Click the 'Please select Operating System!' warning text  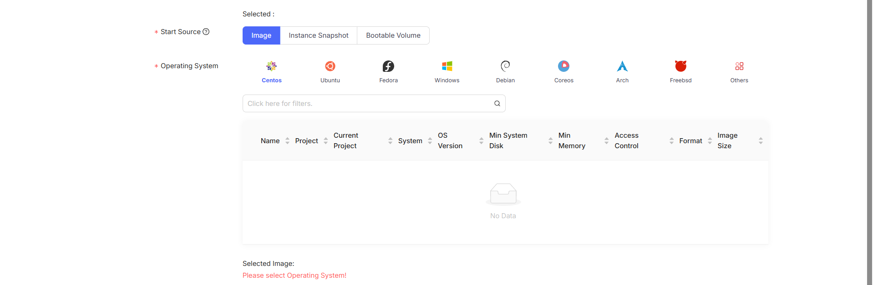click(x=294, y=275)
